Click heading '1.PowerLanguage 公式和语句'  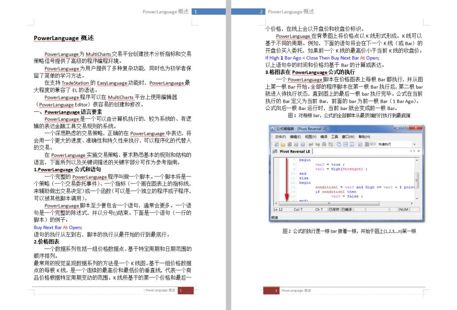point(67,170)
